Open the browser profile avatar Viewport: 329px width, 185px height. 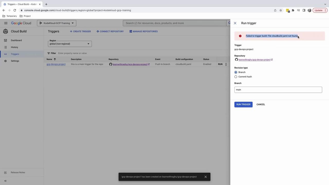coord(309,10)
